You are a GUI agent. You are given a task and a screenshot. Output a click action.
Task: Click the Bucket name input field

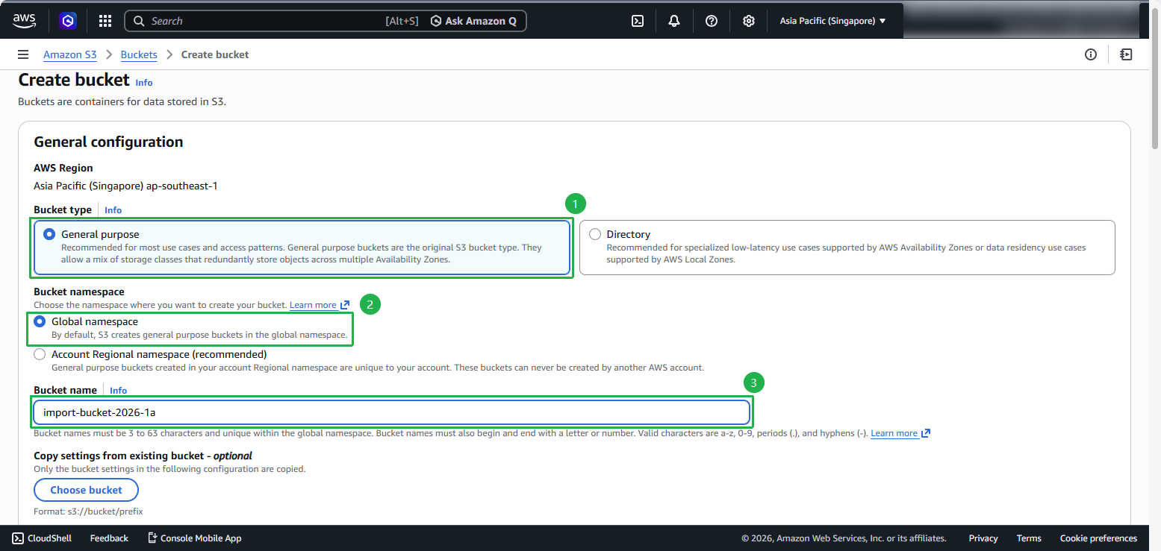pyautogui.click(x=392, y=412)
